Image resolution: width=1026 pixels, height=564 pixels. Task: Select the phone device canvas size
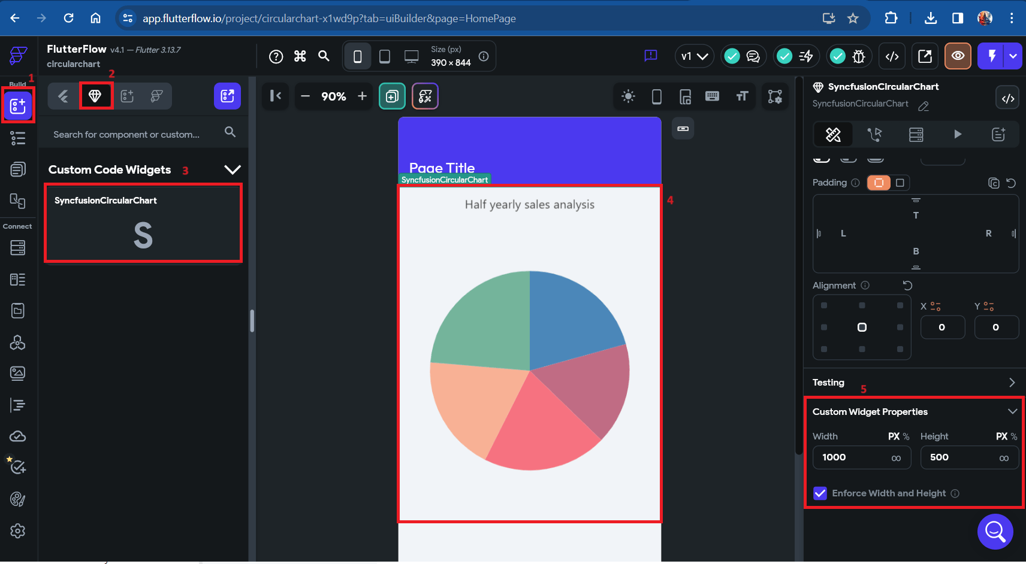[x=357, y=56]
